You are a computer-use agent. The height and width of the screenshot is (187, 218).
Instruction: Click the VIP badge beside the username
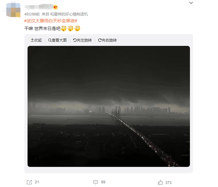(56, 7)
